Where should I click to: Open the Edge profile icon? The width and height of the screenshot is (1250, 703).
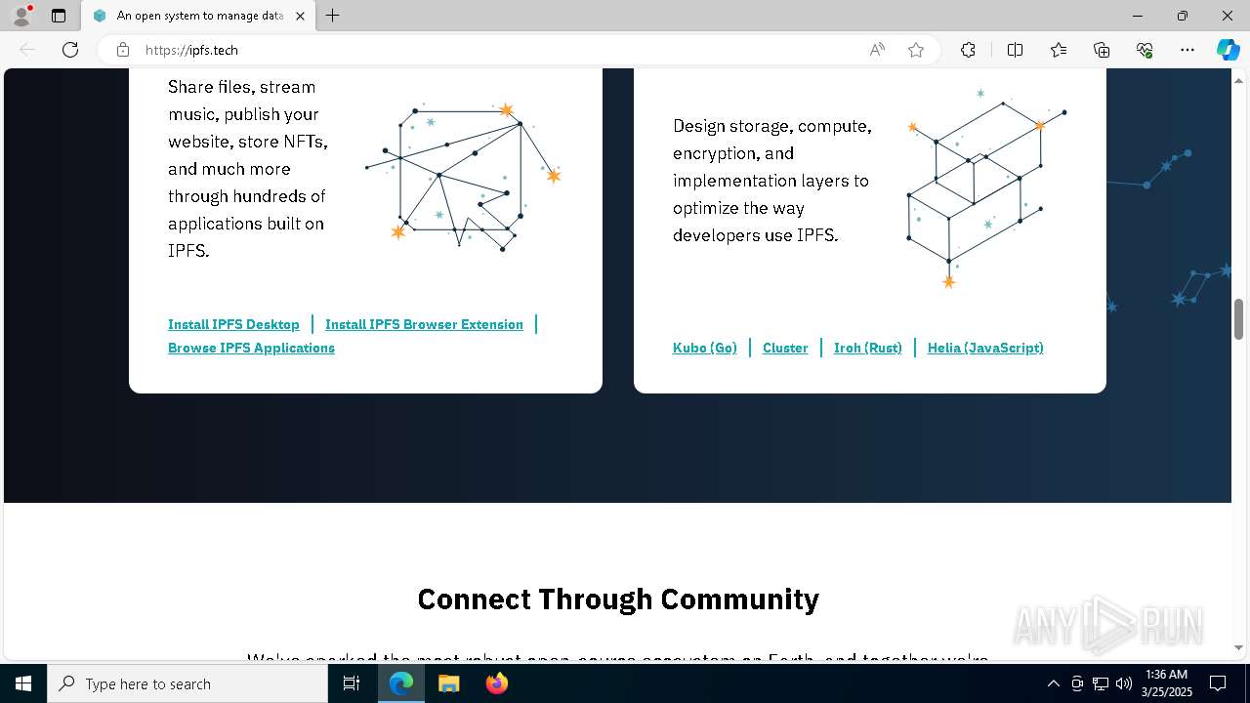pyautogui.click(x=21, y=16)
